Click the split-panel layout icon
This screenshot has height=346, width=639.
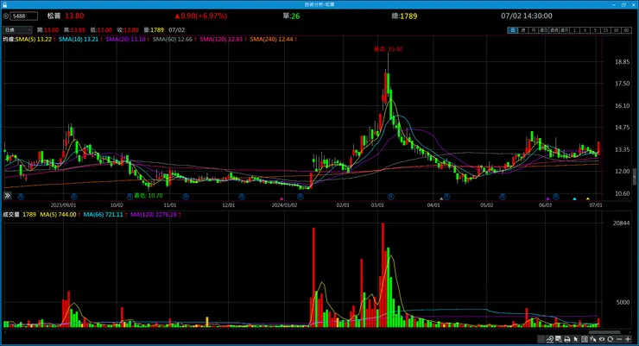[585, 339]
